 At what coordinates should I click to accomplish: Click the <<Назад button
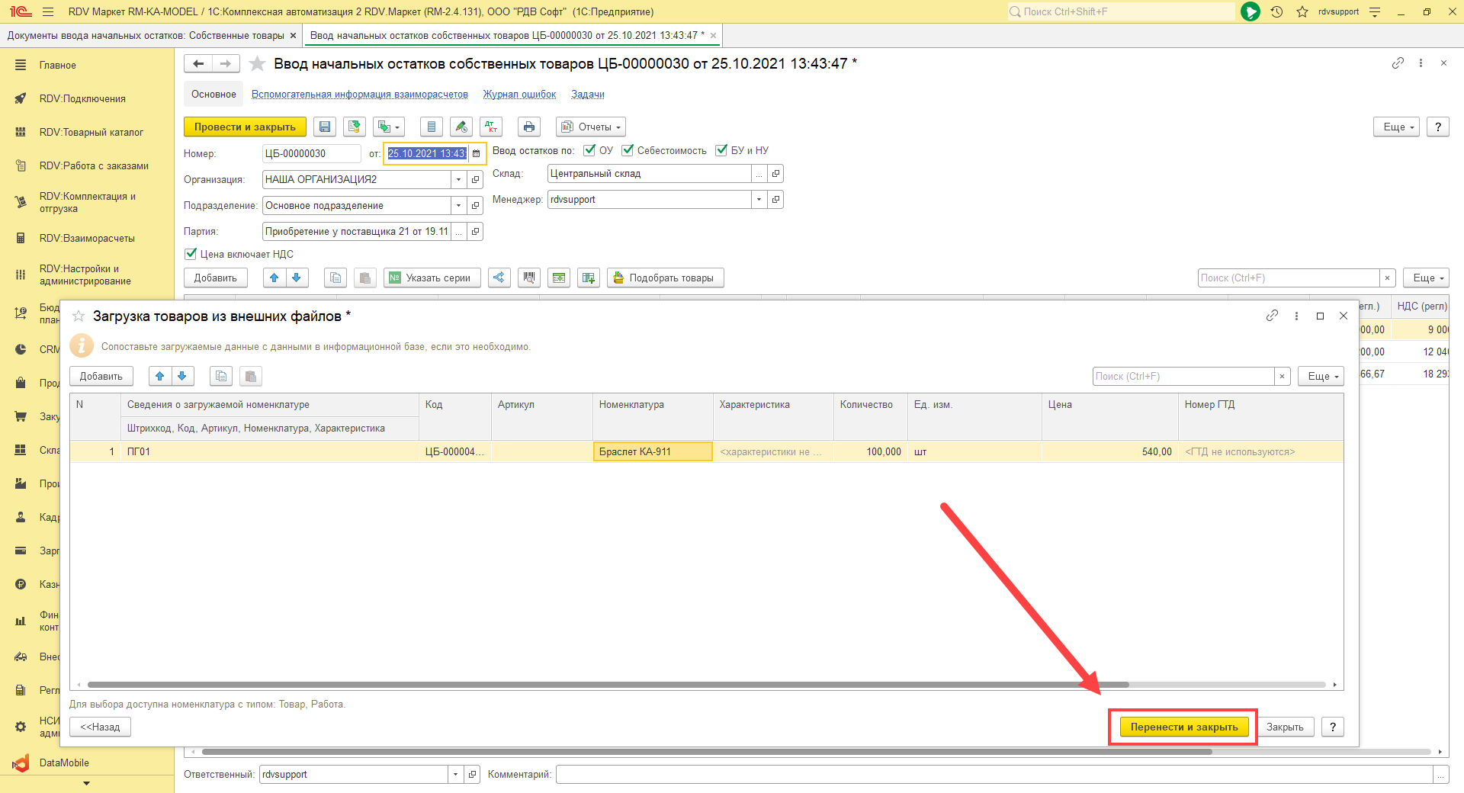pyautogui.click(x=100, y=727)
